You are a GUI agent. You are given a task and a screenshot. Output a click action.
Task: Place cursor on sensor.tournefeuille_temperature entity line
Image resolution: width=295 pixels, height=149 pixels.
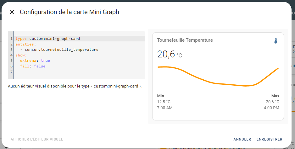coord(62,50)
